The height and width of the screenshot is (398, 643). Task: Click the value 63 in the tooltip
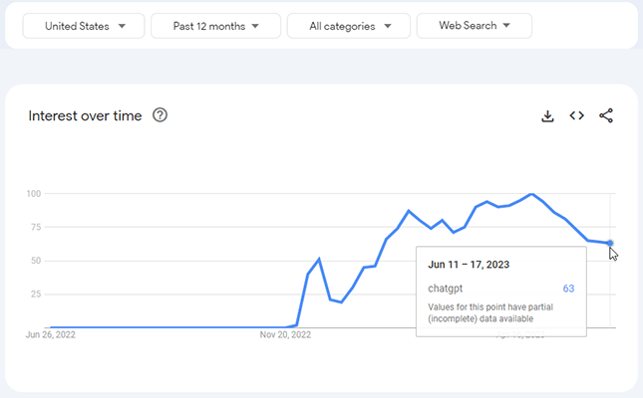(x=568, y=289)
